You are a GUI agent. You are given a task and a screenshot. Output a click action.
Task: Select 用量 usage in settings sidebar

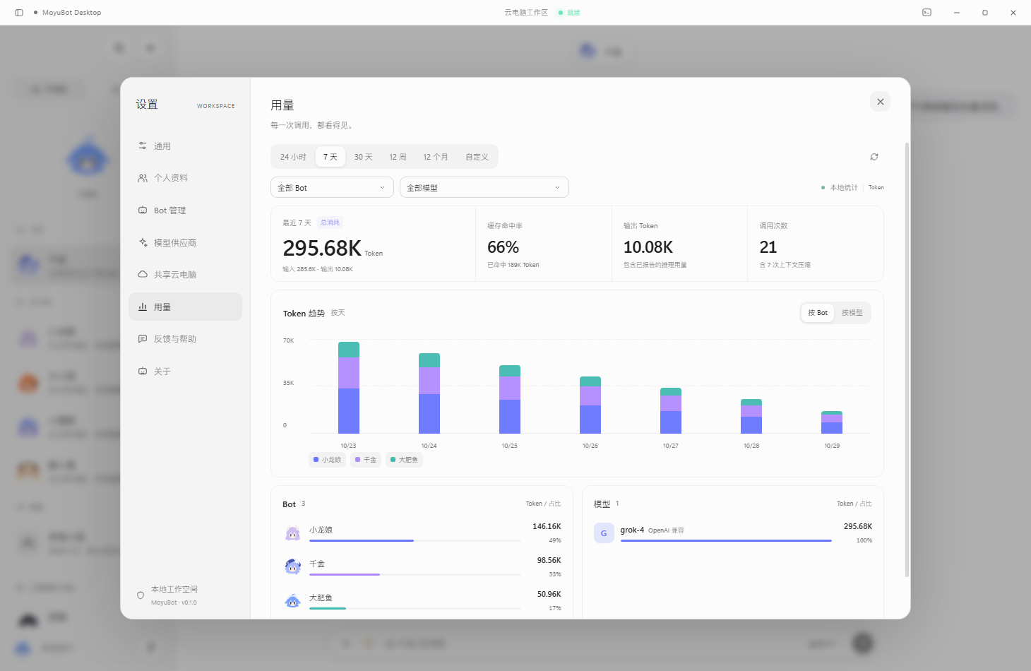point(185,307)
